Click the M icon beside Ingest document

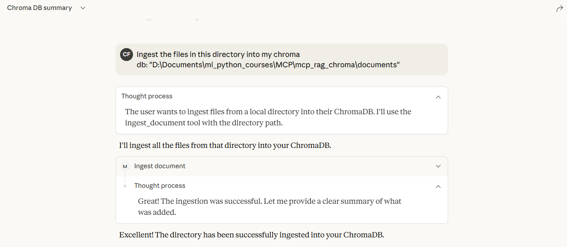125,166
